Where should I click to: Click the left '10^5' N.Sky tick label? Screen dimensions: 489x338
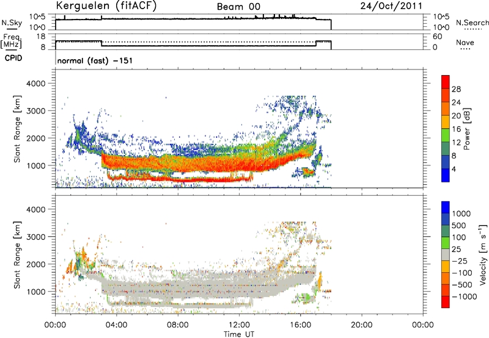(x=37, y=16)
